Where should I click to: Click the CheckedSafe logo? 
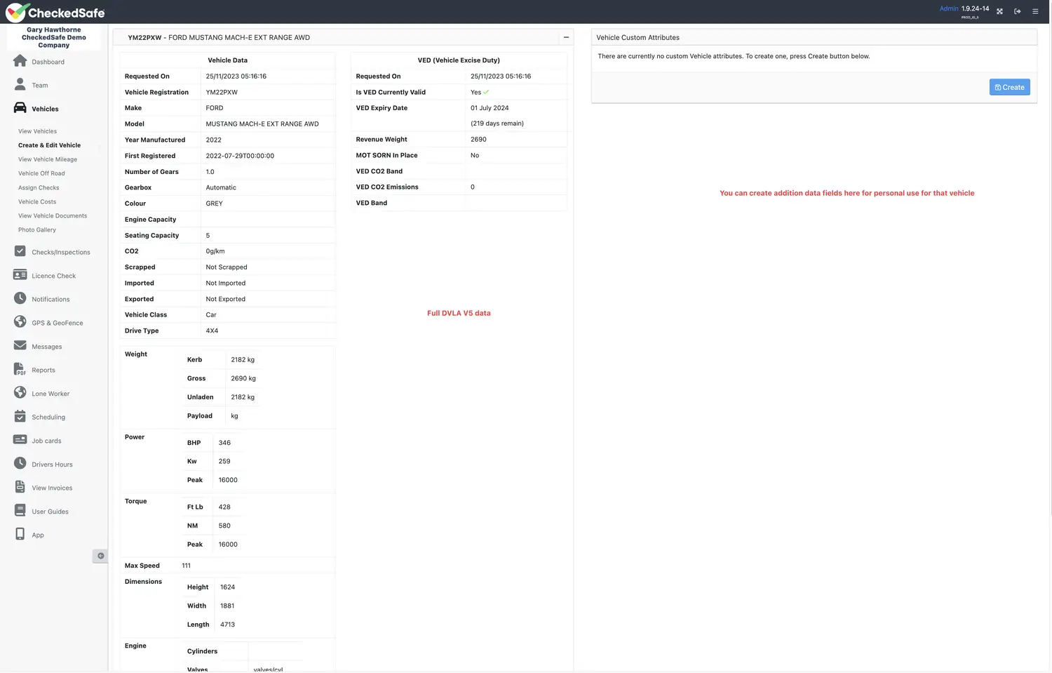[55, 13]
